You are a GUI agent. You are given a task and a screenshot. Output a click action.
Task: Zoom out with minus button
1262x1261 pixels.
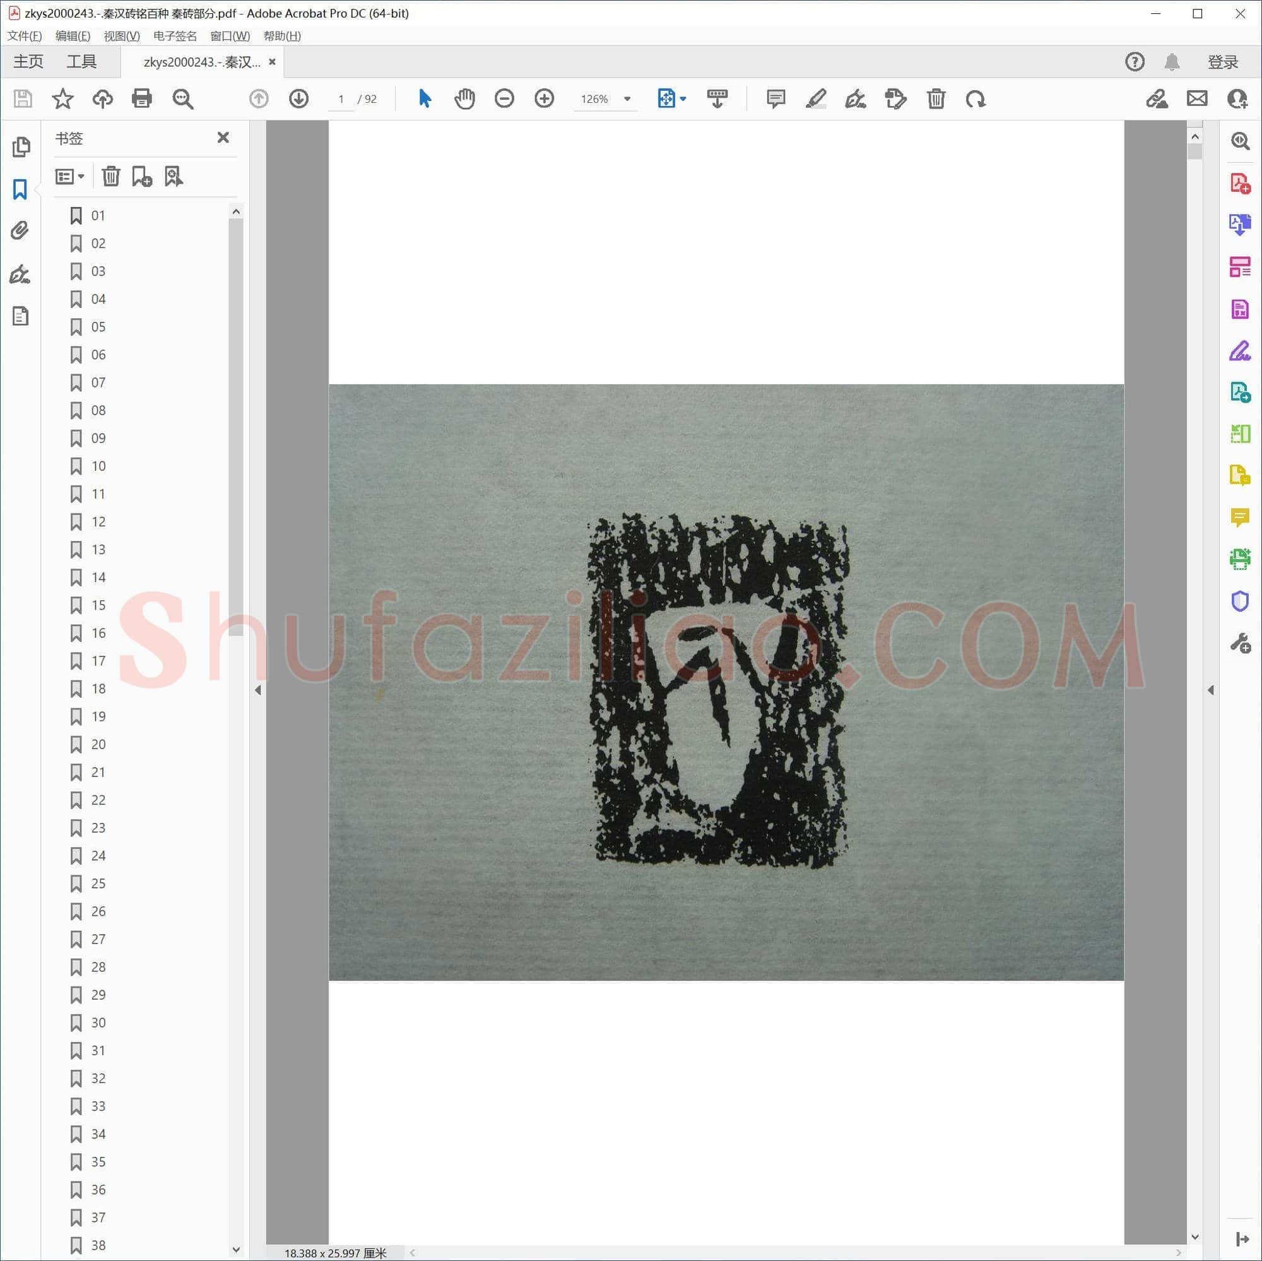tap(504, 98)
